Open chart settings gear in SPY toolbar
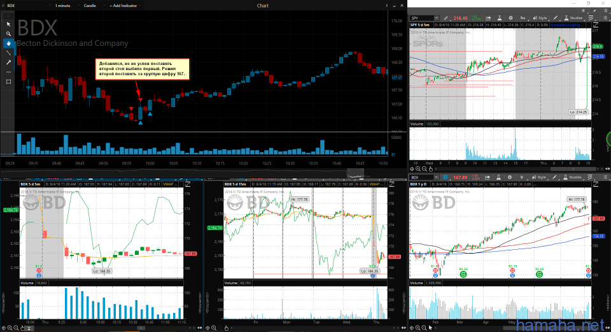611x332 pixels. click(510, 18)
